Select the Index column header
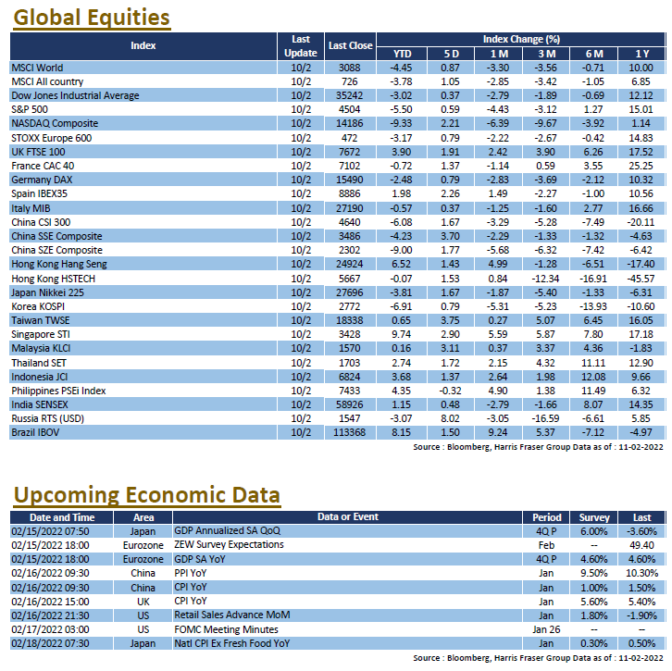The width and height of the screenshot is (672, 671). click(x=143, y=46)
